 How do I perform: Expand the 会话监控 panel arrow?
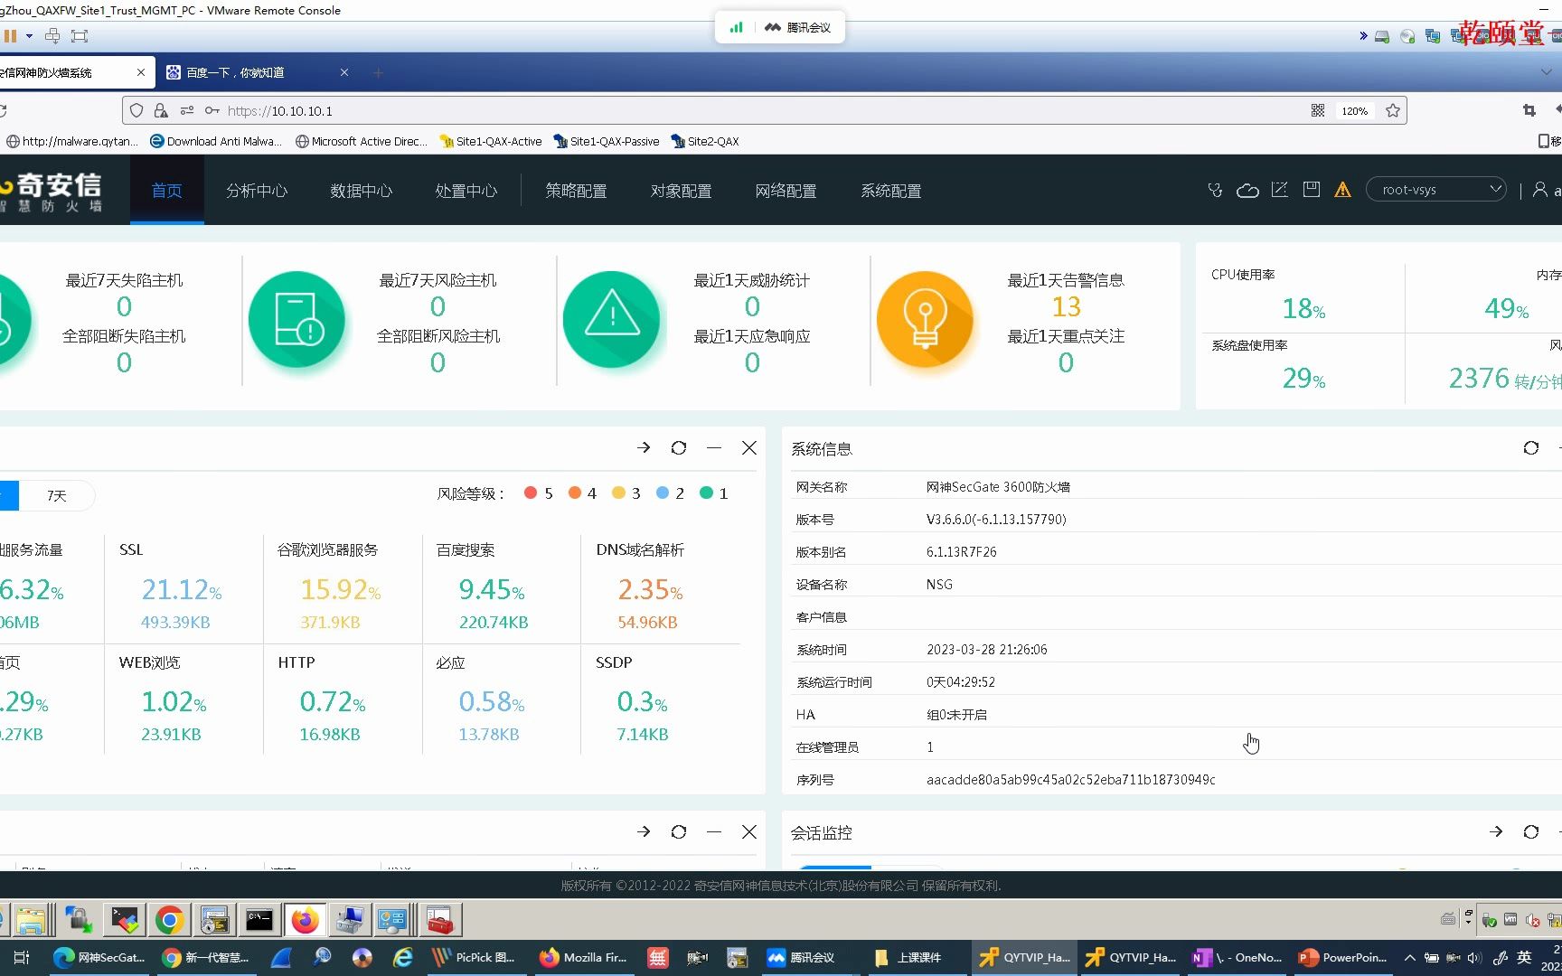point(1496,831)
